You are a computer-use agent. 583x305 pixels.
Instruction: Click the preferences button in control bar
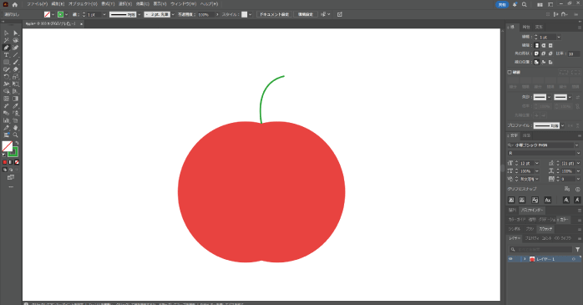click(x=305, y=14)
